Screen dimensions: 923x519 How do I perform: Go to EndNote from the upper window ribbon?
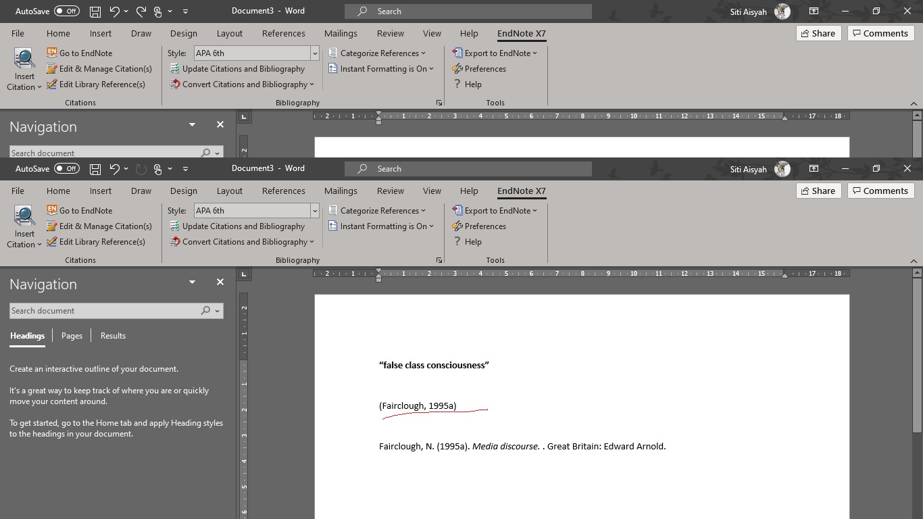[79, 53]
